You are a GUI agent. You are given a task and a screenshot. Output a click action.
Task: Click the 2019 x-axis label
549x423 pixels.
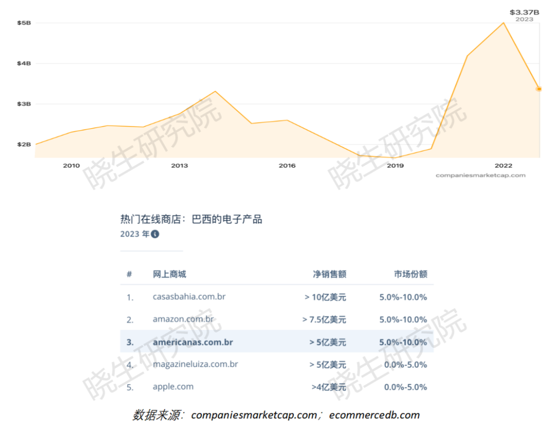pos(395,166)
